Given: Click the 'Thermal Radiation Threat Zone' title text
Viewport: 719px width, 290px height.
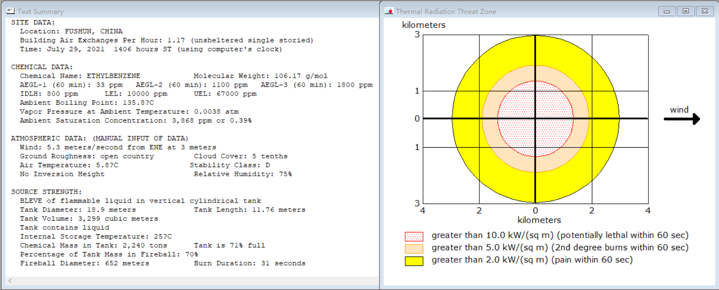Looking at the screenshot, I should [446, 12].
